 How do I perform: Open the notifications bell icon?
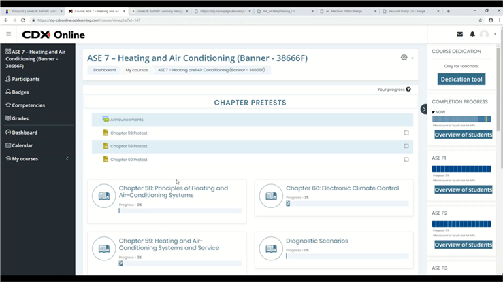(472, 34)
